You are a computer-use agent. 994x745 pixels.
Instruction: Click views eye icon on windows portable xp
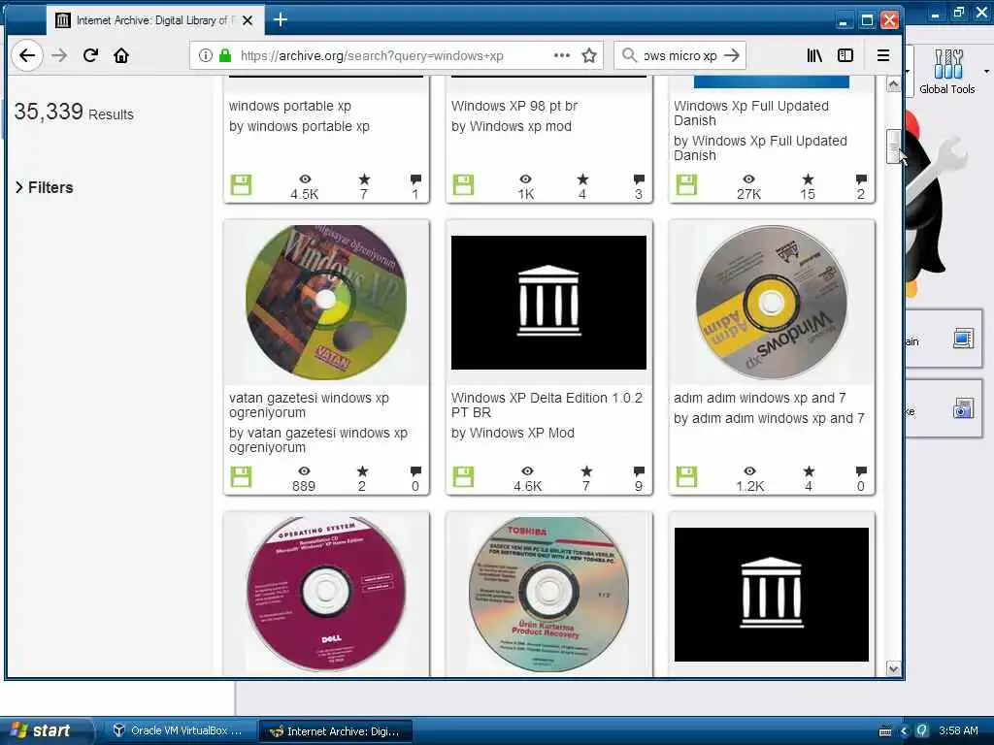coord(305,179)
